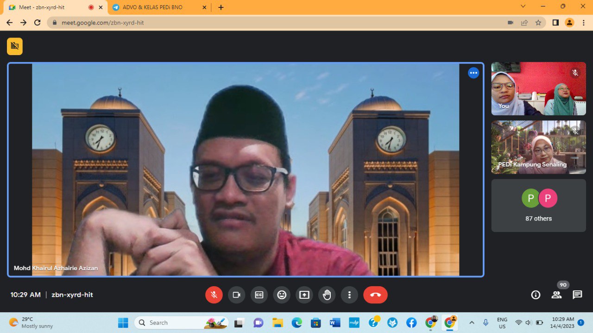Open the Chrome profile avatar

(569, 22)
